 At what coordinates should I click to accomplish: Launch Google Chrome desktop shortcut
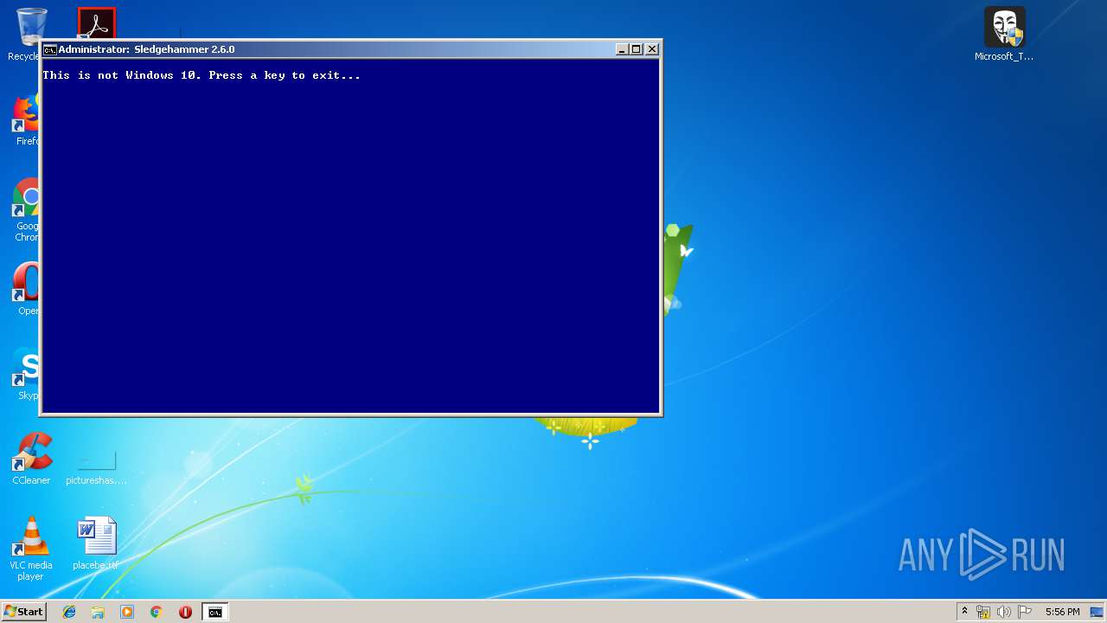click(26, 209)
